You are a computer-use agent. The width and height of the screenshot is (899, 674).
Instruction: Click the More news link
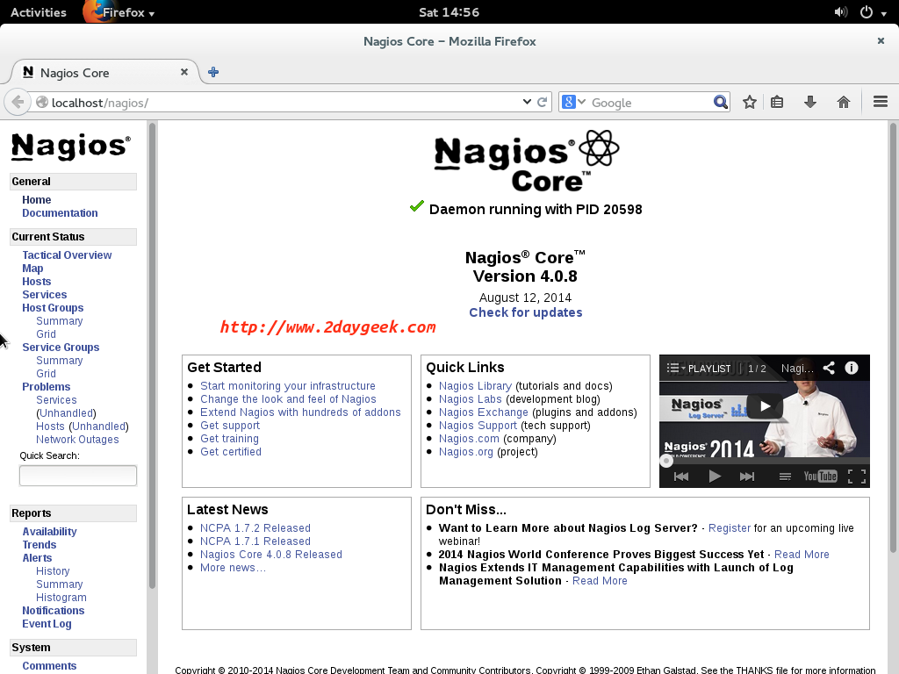click(233, 568)
